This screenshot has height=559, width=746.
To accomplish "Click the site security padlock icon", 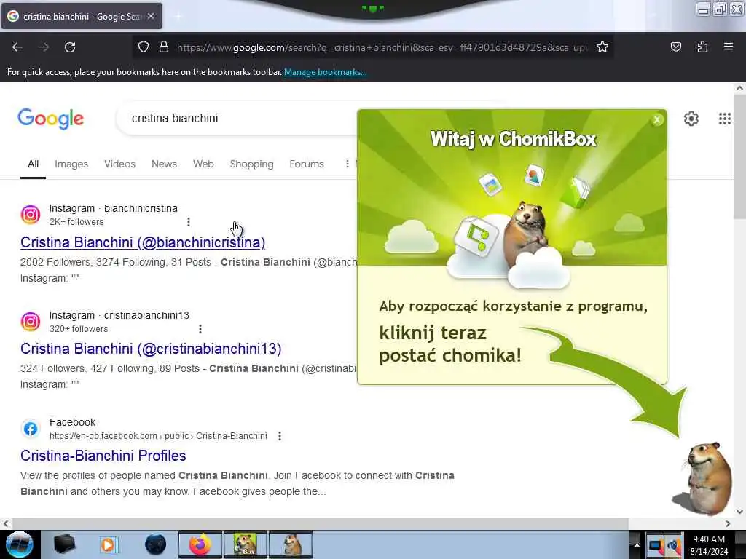I will 164,47.
